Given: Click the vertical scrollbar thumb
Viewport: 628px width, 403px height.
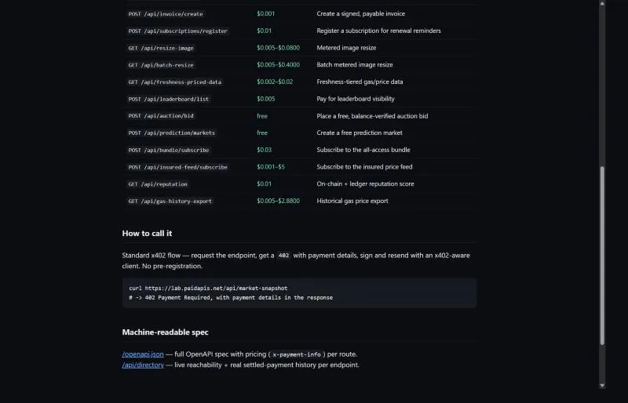Looking at the screenshot, I should click(x=601, y=256).
